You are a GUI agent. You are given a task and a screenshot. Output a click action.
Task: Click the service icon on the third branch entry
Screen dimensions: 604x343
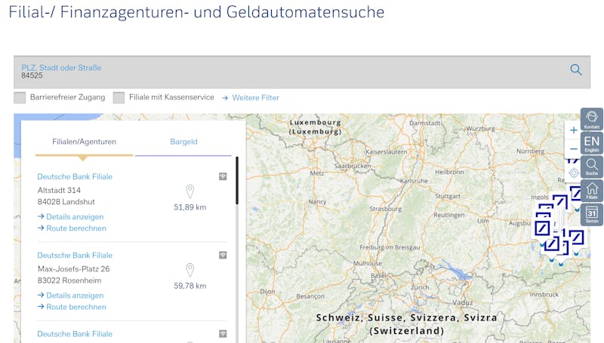pos(223,334)
